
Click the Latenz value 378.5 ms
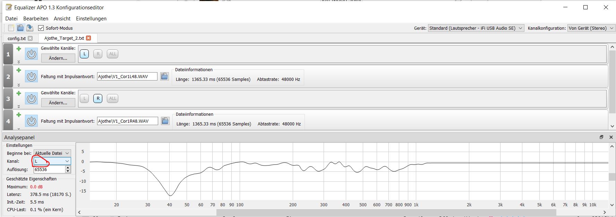pos(51,194)
